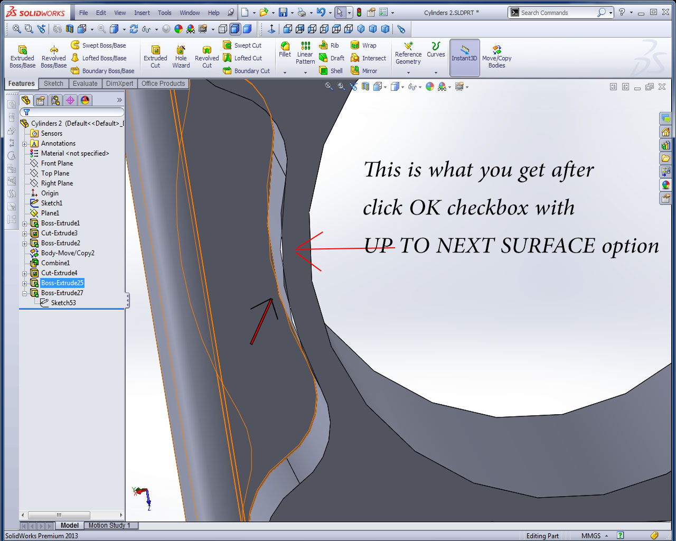Click the MMGS unit system status

click(x=591, y=536)
